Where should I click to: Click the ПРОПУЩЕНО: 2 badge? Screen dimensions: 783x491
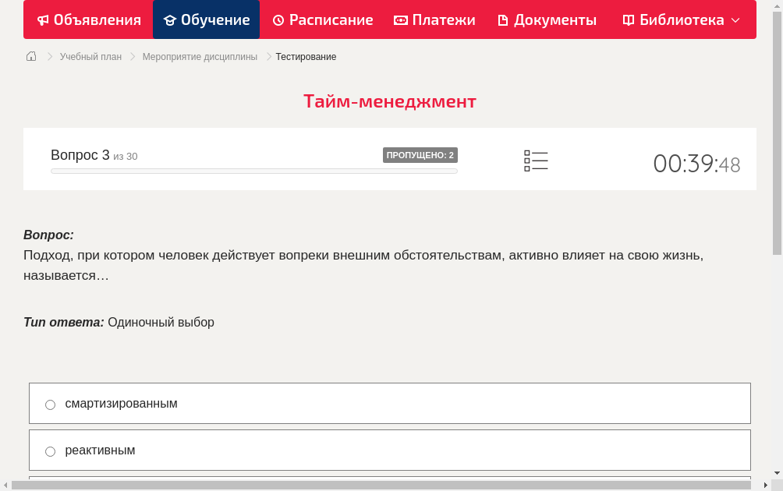[x=420, y=154]
